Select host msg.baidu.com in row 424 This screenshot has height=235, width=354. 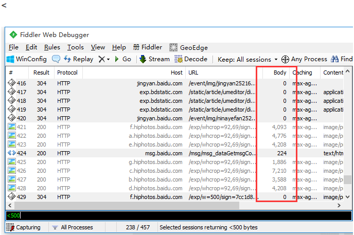tap(164, 153)
